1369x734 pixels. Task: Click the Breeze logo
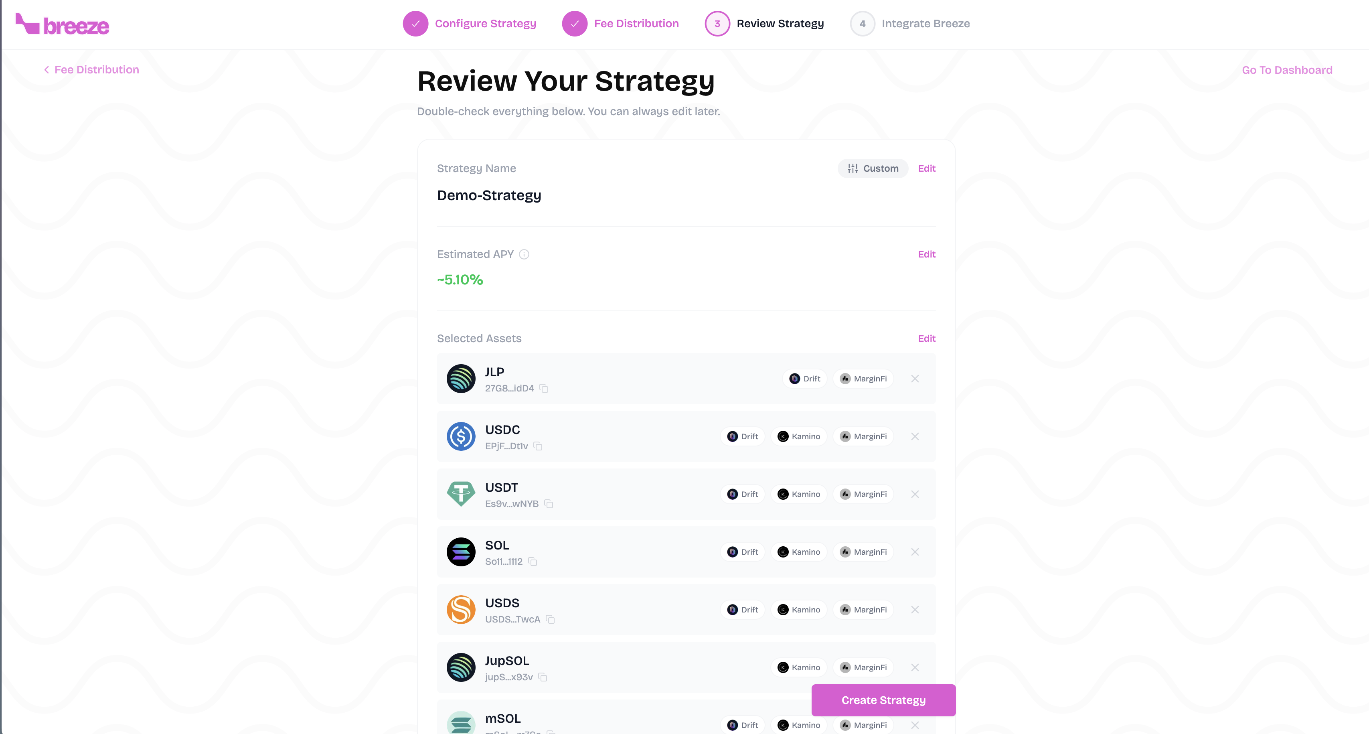pos(62,23)
